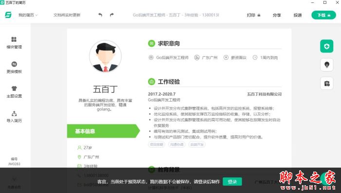Click the green 登录 login button in banner
This screenshot has width=341, height=193.
point(232,182)
